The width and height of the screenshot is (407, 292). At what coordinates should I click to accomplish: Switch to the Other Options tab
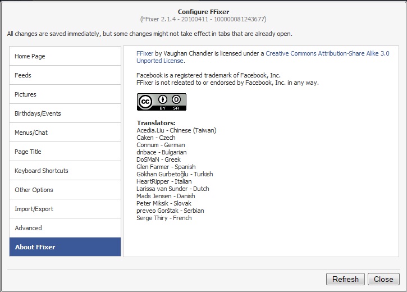tap(65, 190)
